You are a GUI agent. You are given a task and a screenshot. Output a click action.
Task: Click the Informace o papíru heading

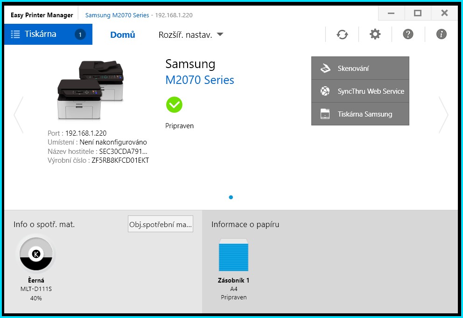tap(245, 224)
